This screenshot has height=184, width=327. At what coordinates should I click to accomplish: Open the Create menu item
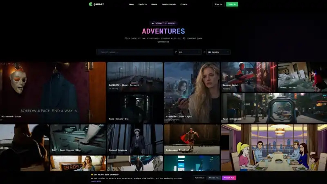coord(184,4)
